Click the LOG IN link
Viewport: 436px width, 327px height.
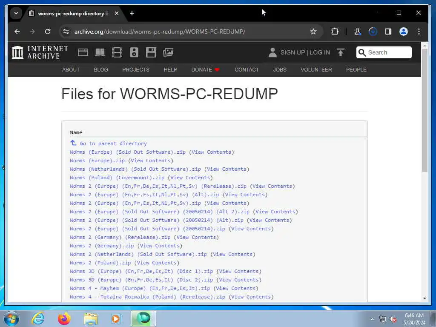click(x=320, y=52)
